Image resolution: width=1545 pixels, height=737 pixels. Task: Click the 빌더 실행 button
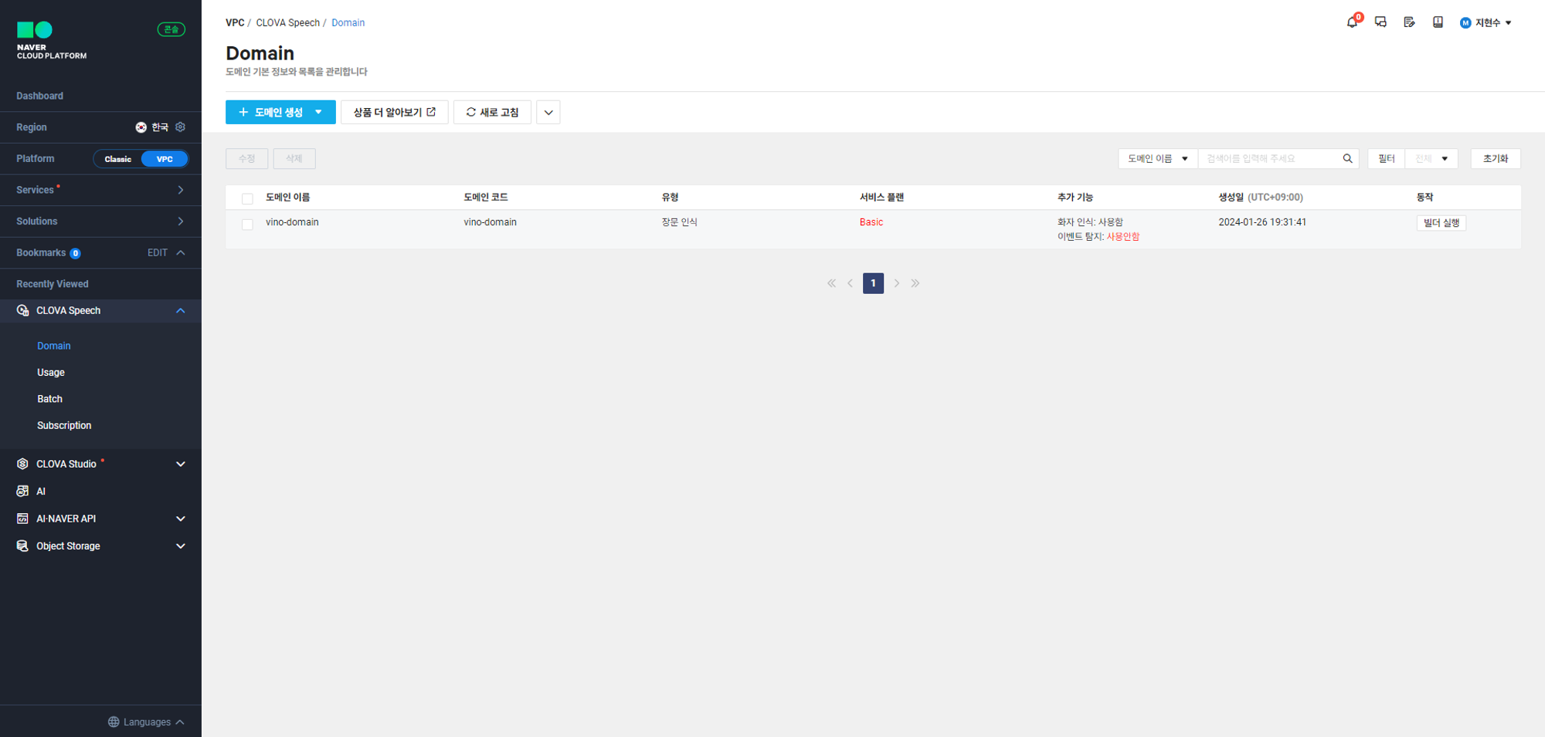pyautogui.click(x=1441, y=223)
